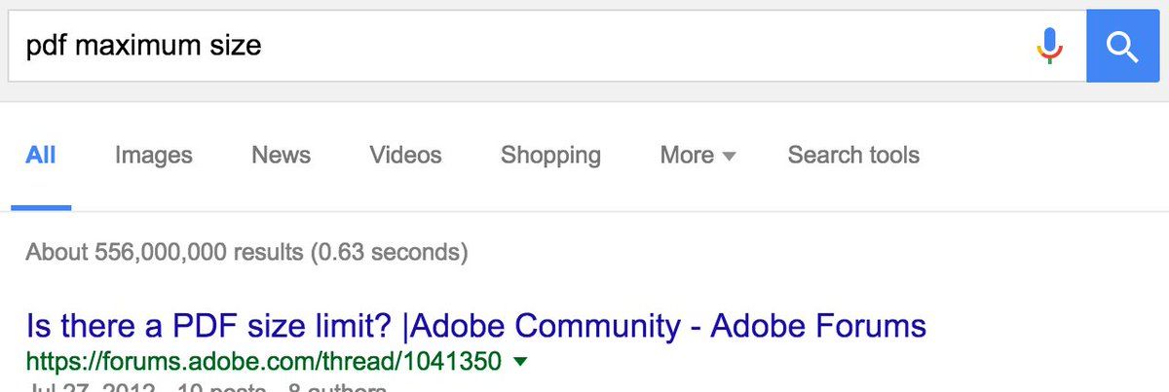
Task: Expand the More search category menu
Action: click(x=687, y=155)
